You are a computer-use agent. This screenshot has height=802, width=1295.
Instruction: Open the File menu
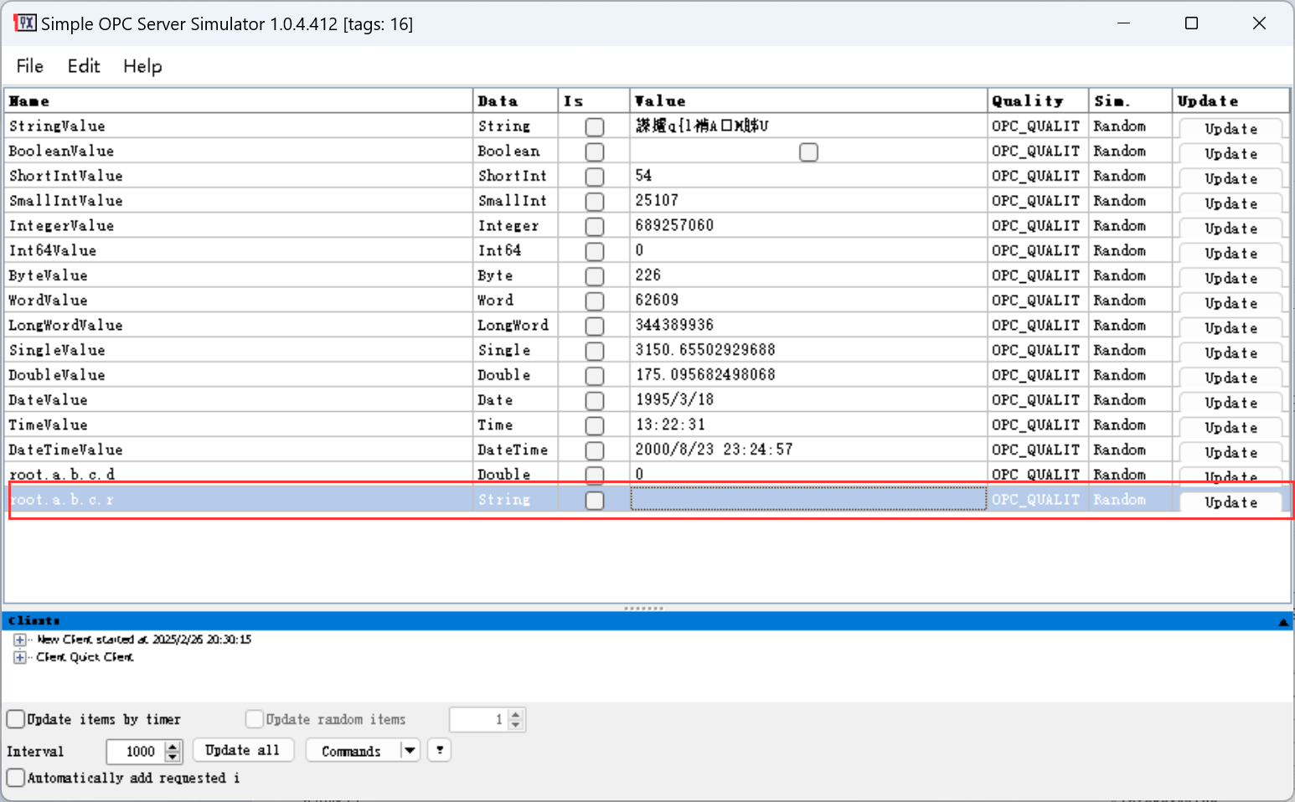[29, 66]
